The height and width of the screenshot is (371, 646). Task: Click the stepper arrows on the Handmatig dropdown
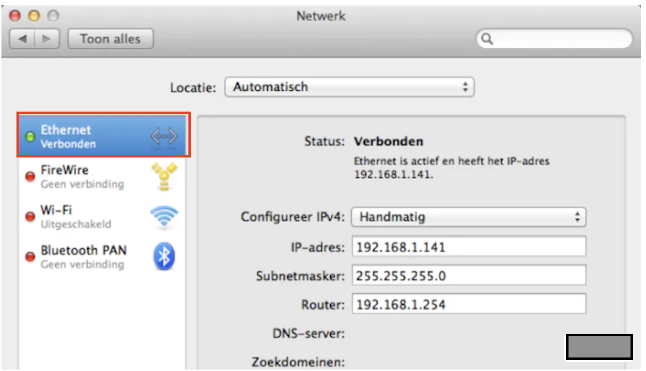pos(578,217)
